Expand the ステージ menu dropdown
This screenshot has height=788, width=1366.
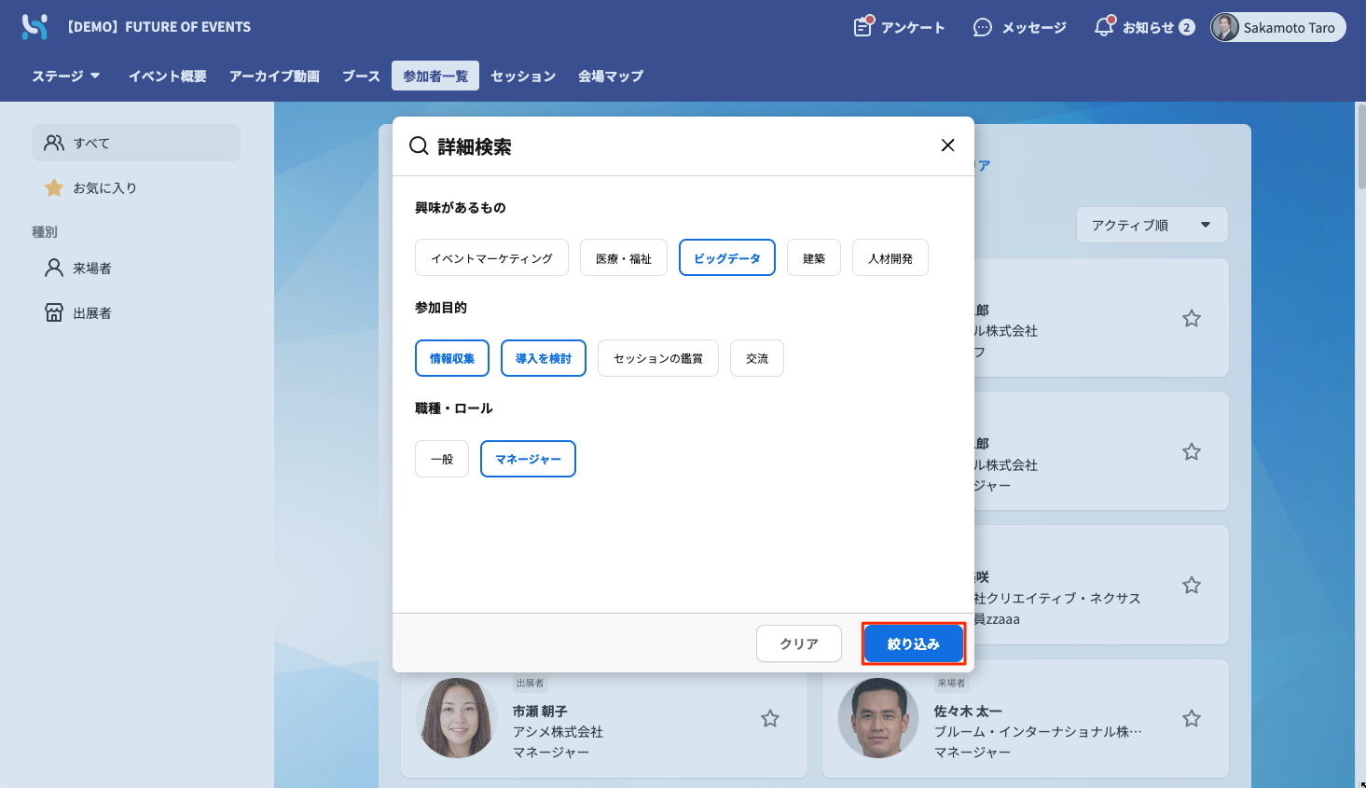[x=66, y=76]
